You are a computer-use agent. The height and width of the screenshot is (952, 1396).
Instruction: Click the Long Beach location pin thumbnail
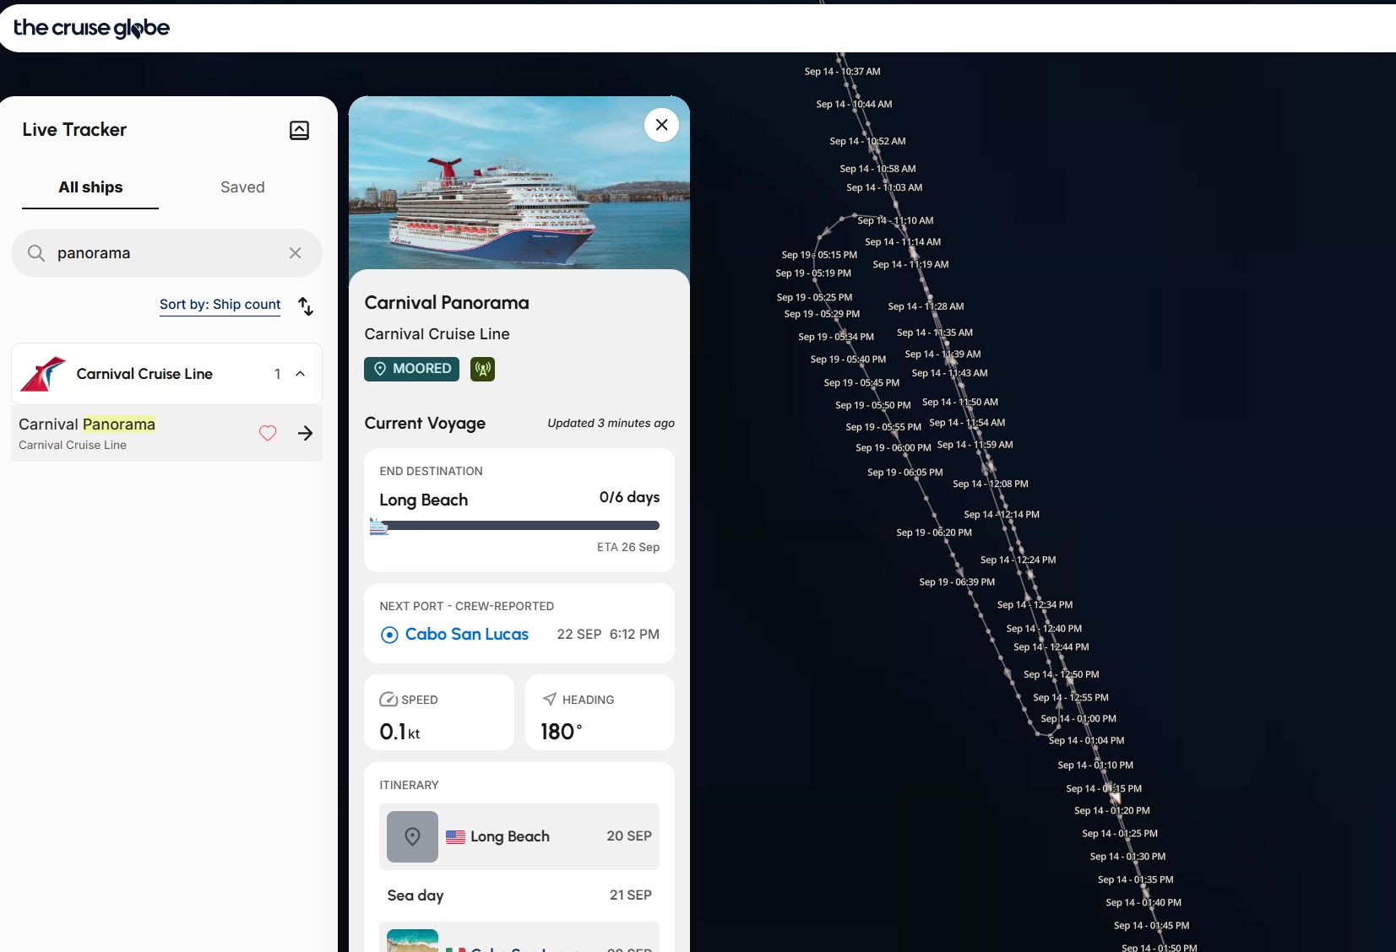(x=412, y=836)
